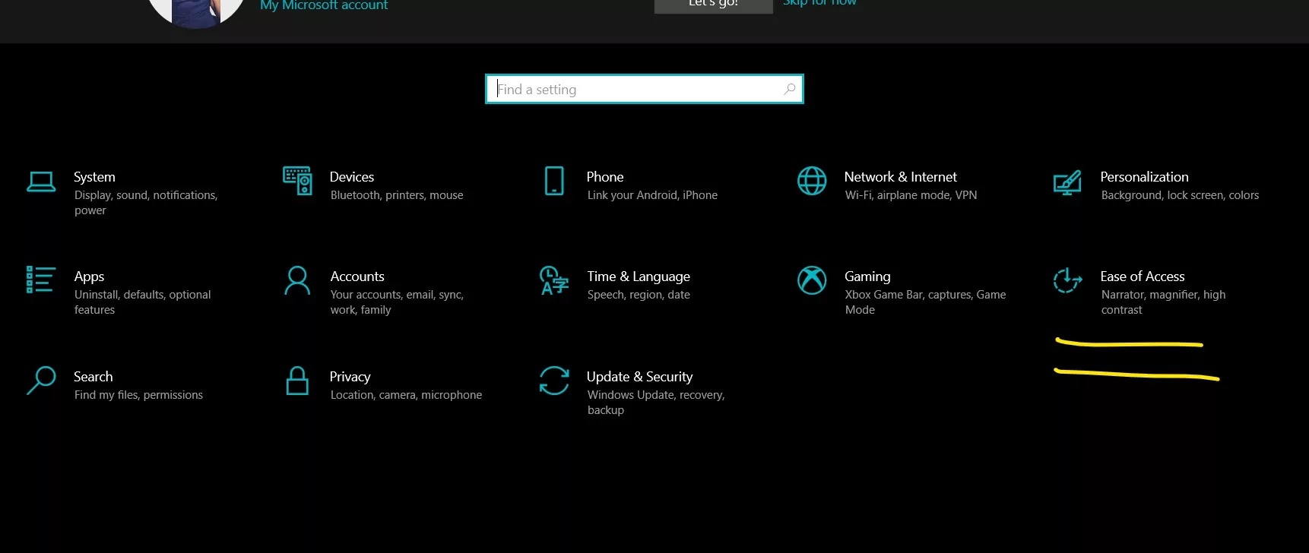
Task: Click the magnifier icon inside search box
Action: click(x=790, y=89)
